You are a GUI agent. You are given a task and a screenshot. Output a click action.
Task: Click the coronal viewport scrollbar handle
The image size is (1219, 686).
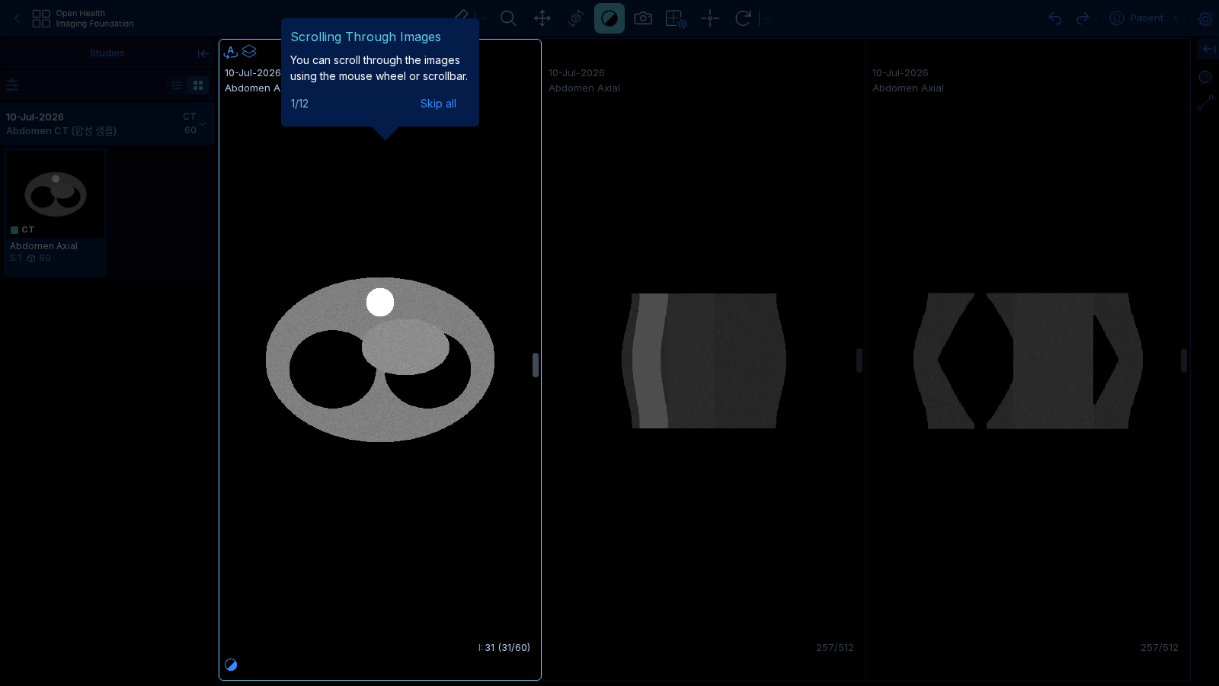click(1184, 361)
